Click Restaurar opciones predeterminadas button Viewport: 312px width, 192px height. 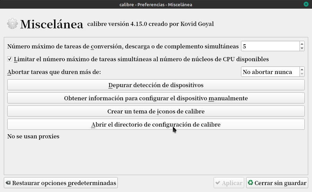coord(61,183)
